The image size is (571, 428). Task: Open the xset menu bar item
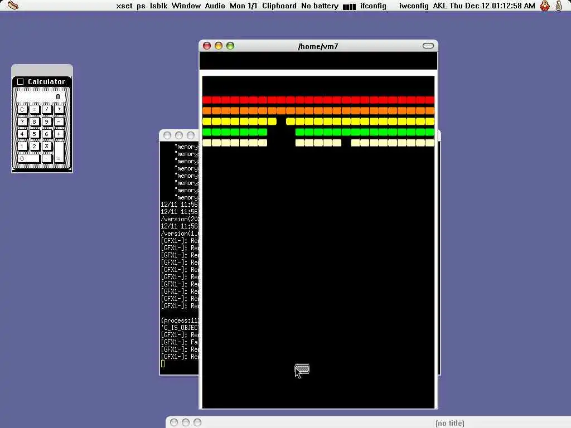tap(124, 6)
